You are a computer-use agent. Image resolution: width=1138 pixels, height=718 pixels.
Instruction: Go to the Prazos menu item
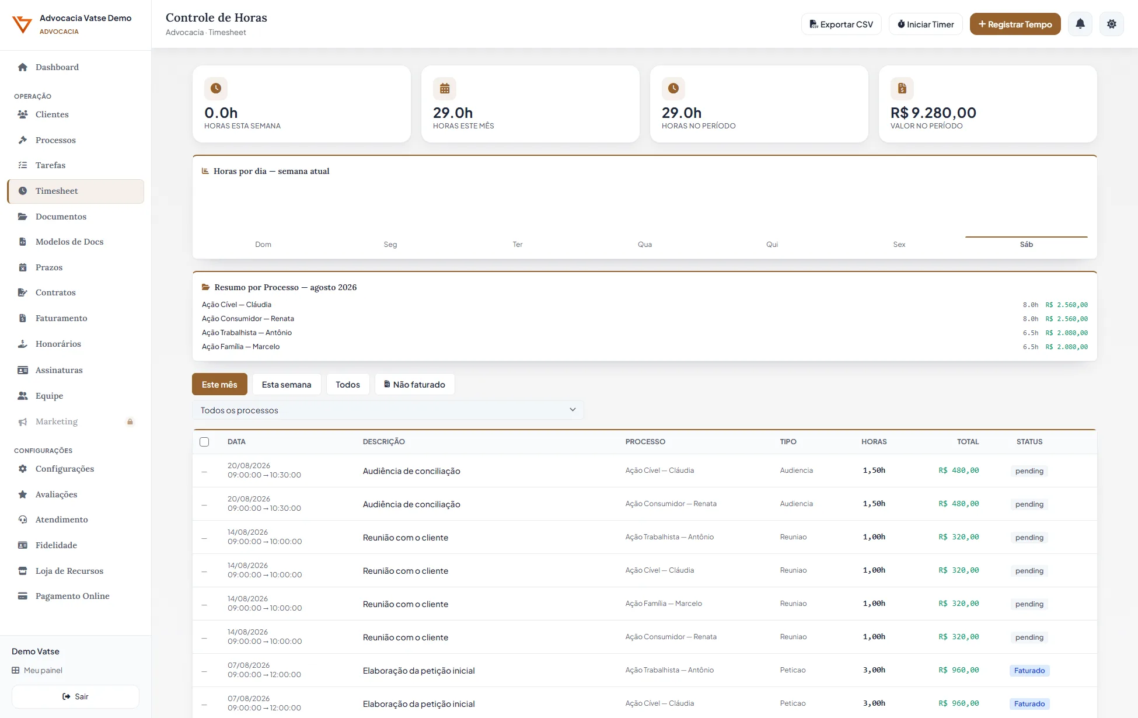[76, 267]
